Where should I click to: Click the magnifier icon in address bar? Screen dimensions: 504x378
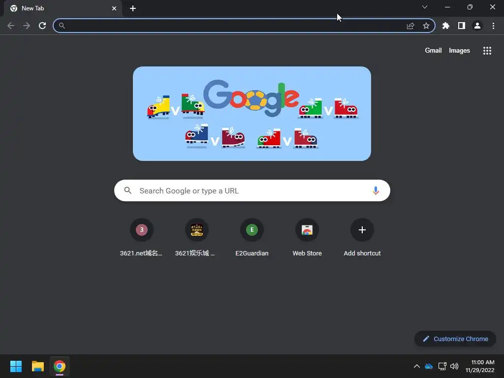pyautogui.click(x=62, y=26)
